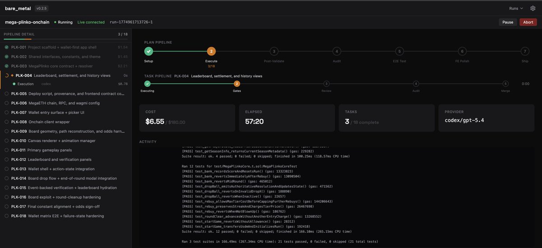This screenshot has height=248, width=542.
Task: Click the plan pipeline Audit stage 4
Action: point(336,51)
